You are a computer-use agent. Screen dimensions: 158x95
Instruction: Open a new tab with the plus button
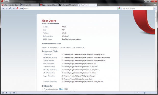(99, 5)
